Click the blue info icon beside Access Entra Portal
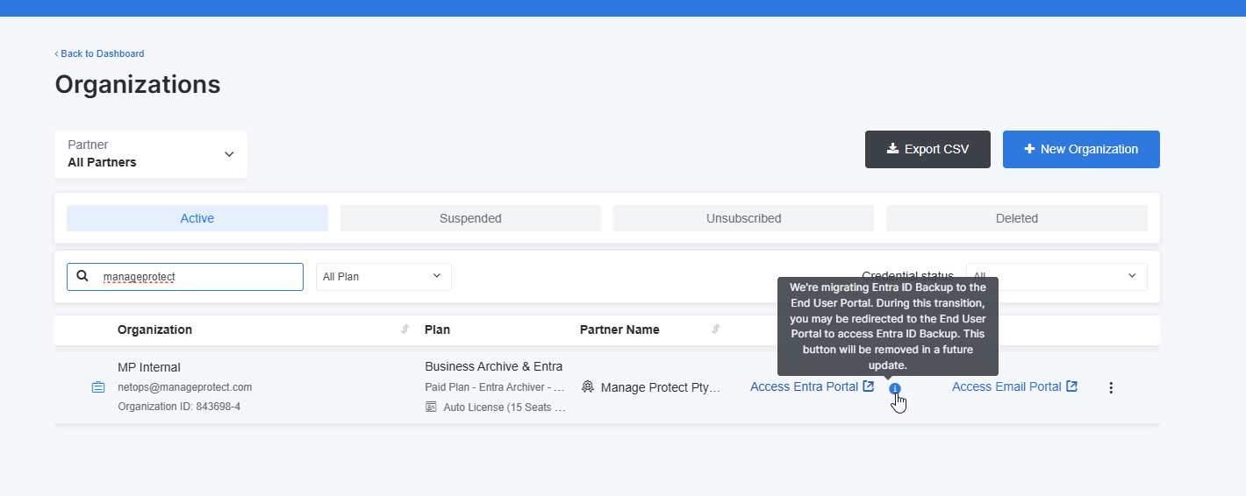This screenshot has width=1246, height=496. coord(894,388)
